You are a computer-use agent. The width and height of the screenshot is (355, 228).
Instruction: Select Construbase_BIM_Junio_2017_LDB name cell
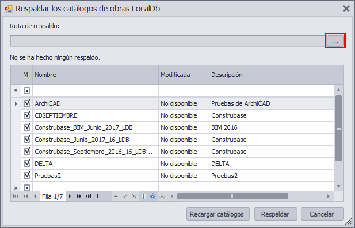click(x=96, y=127)
